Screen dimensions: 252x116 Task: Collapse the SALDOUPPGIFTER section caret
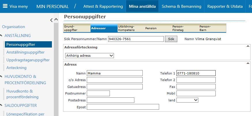(1, 105)
